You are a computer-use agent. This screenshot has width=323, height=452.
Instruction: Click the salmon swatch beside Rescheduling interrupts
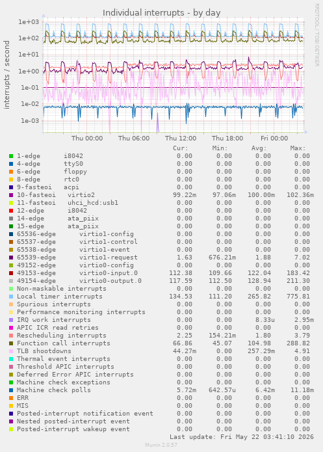tap(11, 336)
